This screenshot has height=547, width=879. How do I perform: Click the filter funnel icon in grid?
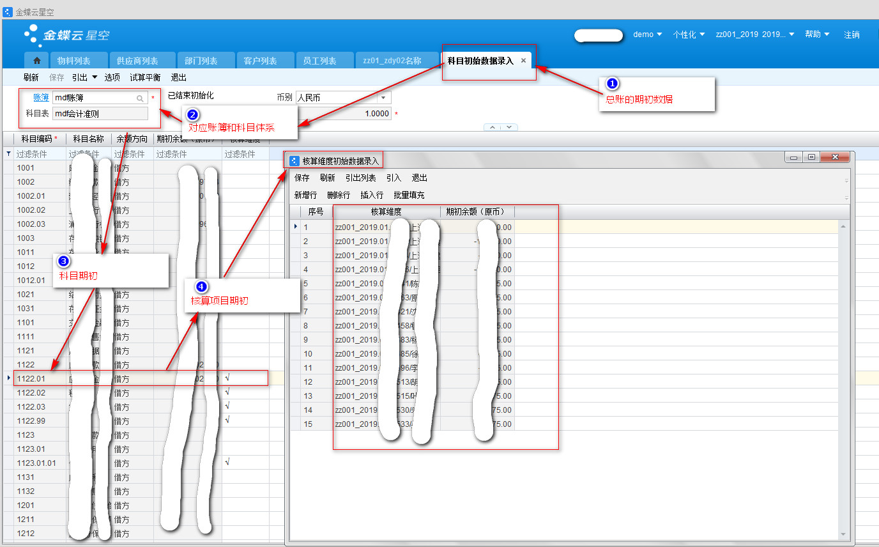pyautogui.click(x=8, y=154)
